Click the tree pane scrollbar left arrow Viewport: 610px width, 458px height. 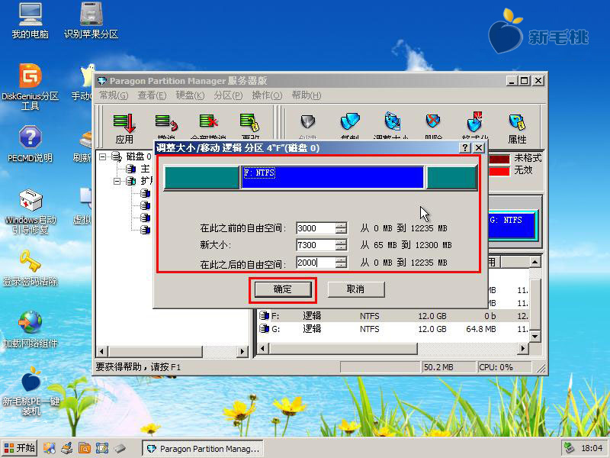pos(101,351)
